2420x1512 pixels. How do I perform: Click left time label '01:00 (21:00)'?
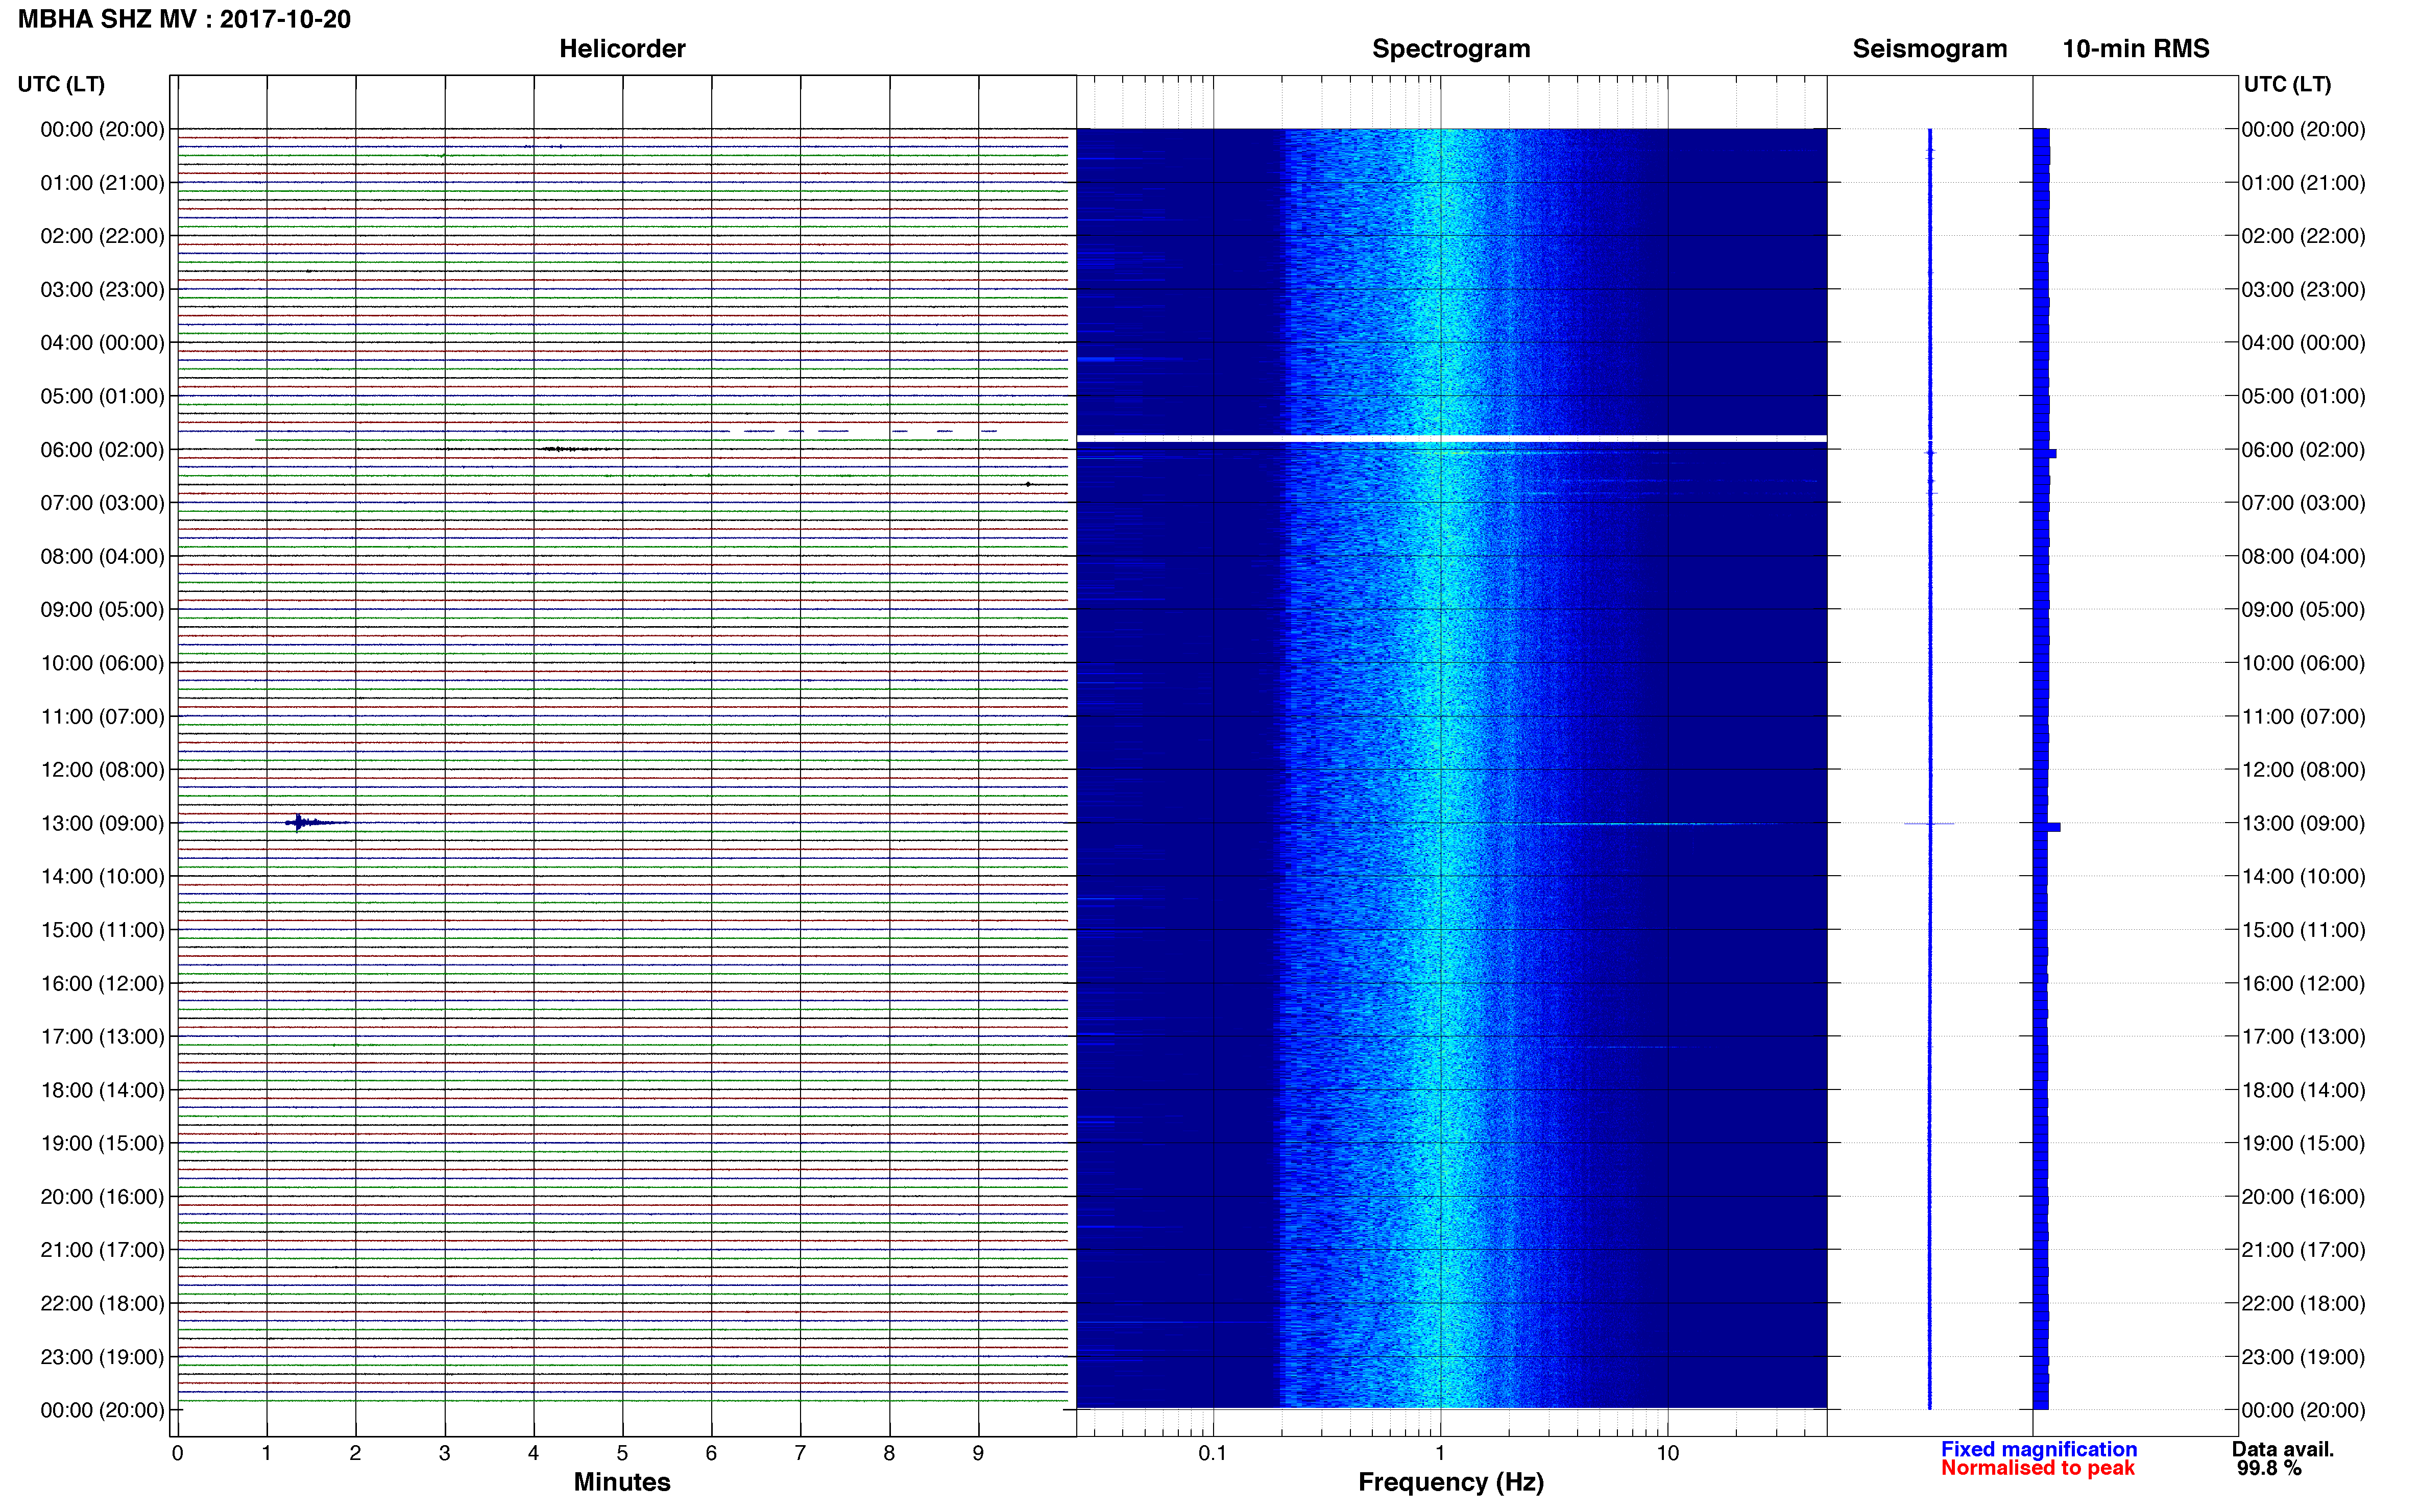pyautogui.click(x=102, y=183)
